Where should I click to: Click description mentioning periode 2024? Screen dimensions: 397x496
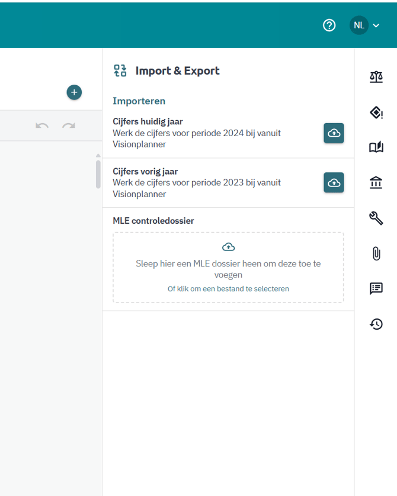click(197, 139)
